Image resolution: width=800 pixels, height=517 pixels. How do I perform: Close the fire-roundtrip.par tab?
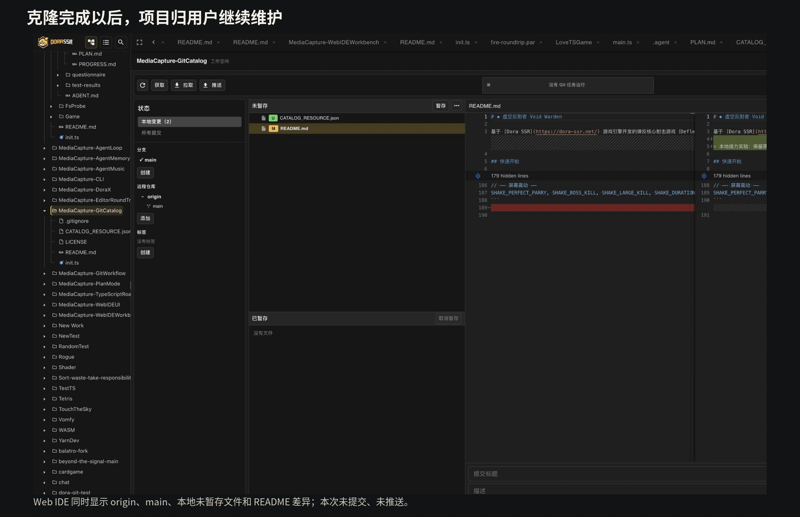point(541,43)
